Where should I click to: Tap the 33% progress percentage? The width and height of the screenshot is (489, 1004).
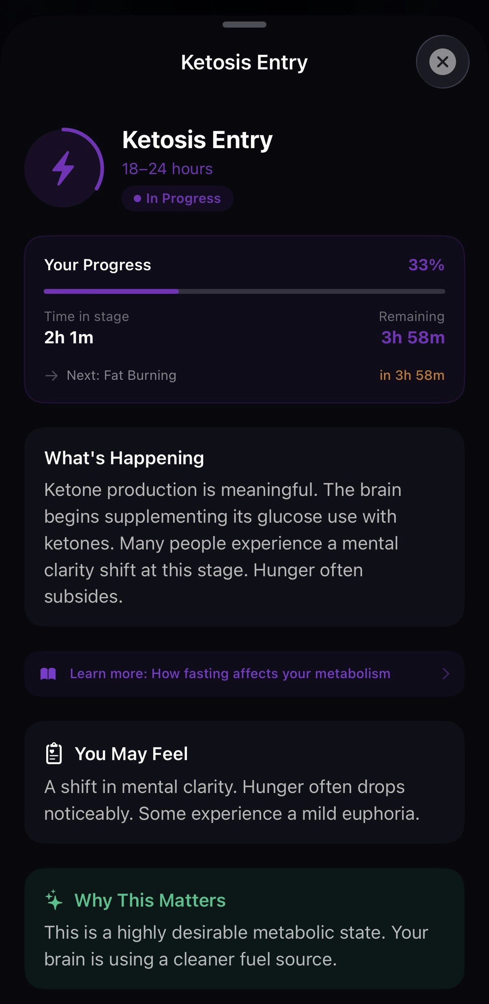[x=426, y=265]
